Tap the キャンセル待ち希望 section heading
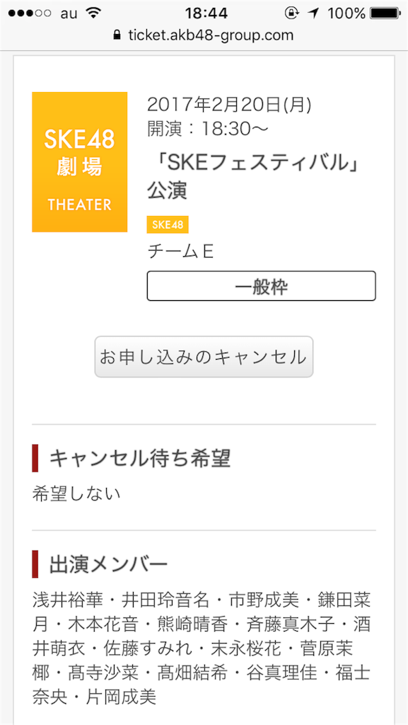 point(140,458)
